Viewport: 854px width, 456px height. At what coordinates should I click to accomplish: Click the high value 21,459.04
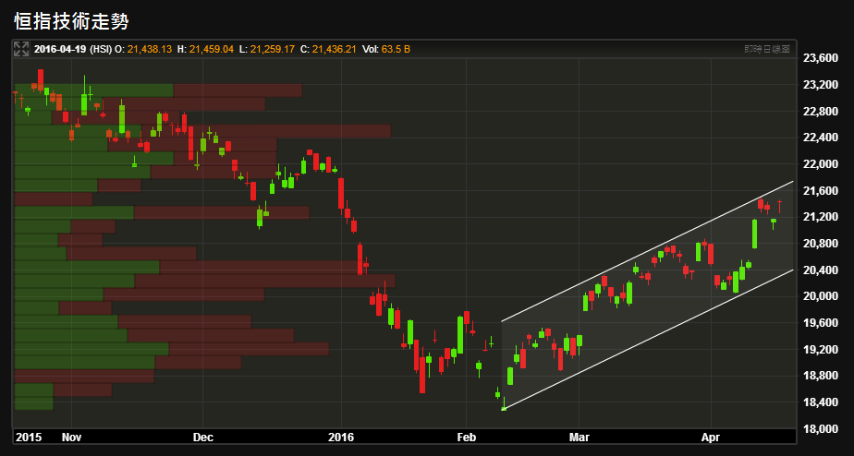point(212,49)
